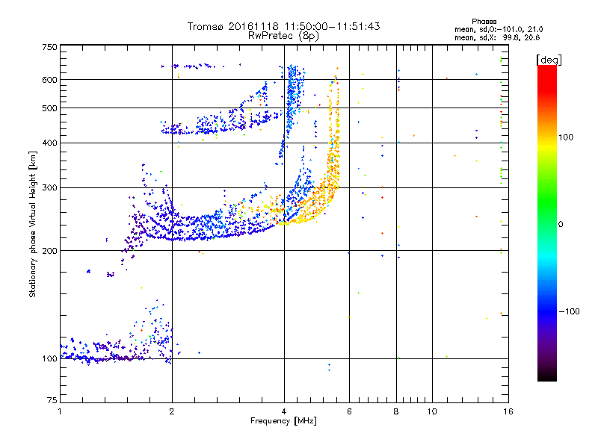This screenshot has height=448, width=598.
Task: Click the y-axis '600' tick label
Action: [49, 80]
